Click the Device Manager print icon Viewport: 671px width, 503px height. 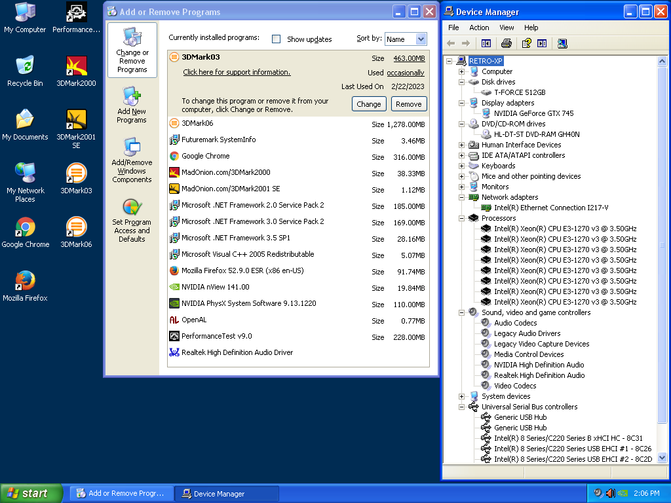point(506,43)
